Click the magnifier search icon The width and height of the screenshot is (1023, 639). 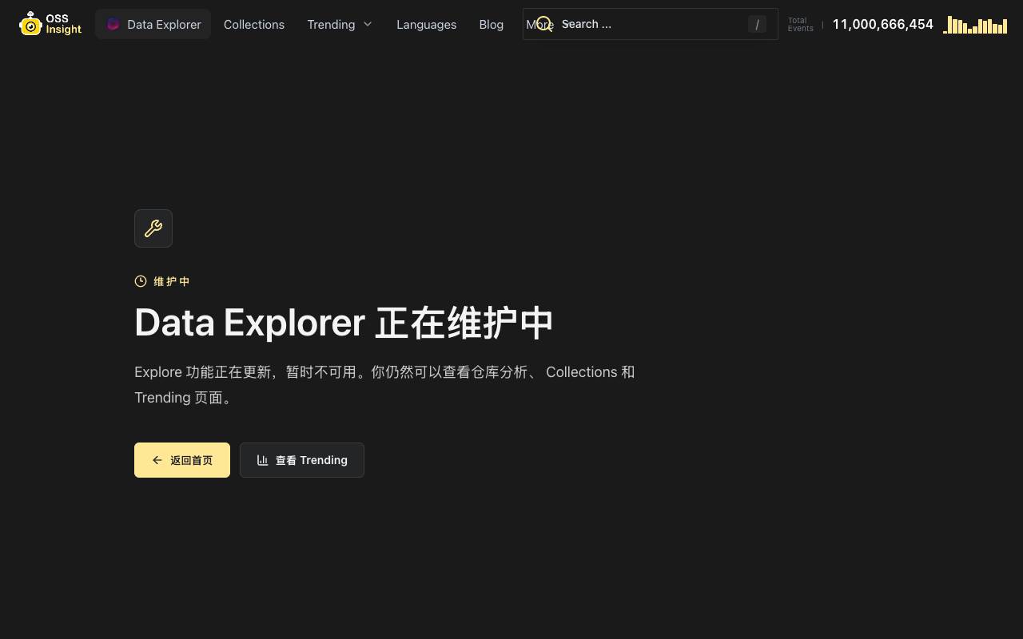click(544, 24)
